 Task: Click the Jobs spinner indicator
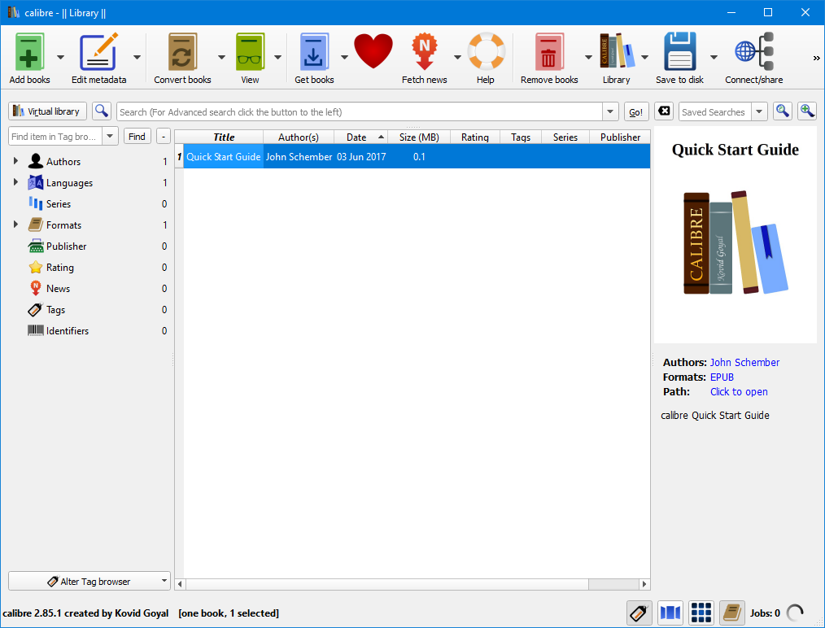[x=795, y=613]
